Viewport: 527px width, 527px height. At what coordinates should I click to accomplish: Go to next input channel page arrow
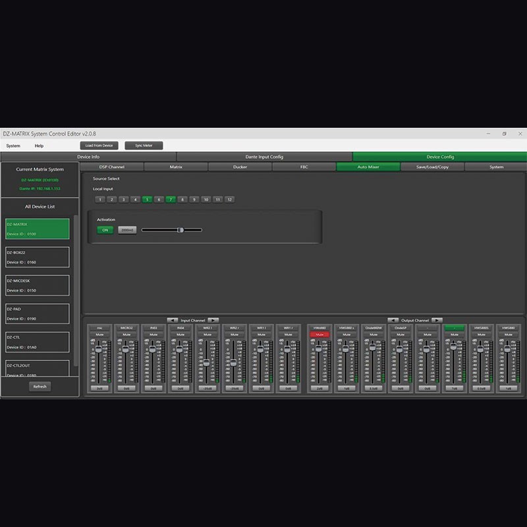(x=213, y=320)
